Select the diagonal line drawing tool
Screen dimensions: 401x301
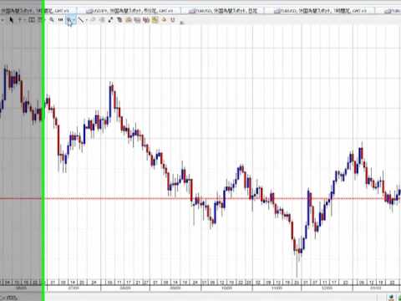tap(81, 20)
